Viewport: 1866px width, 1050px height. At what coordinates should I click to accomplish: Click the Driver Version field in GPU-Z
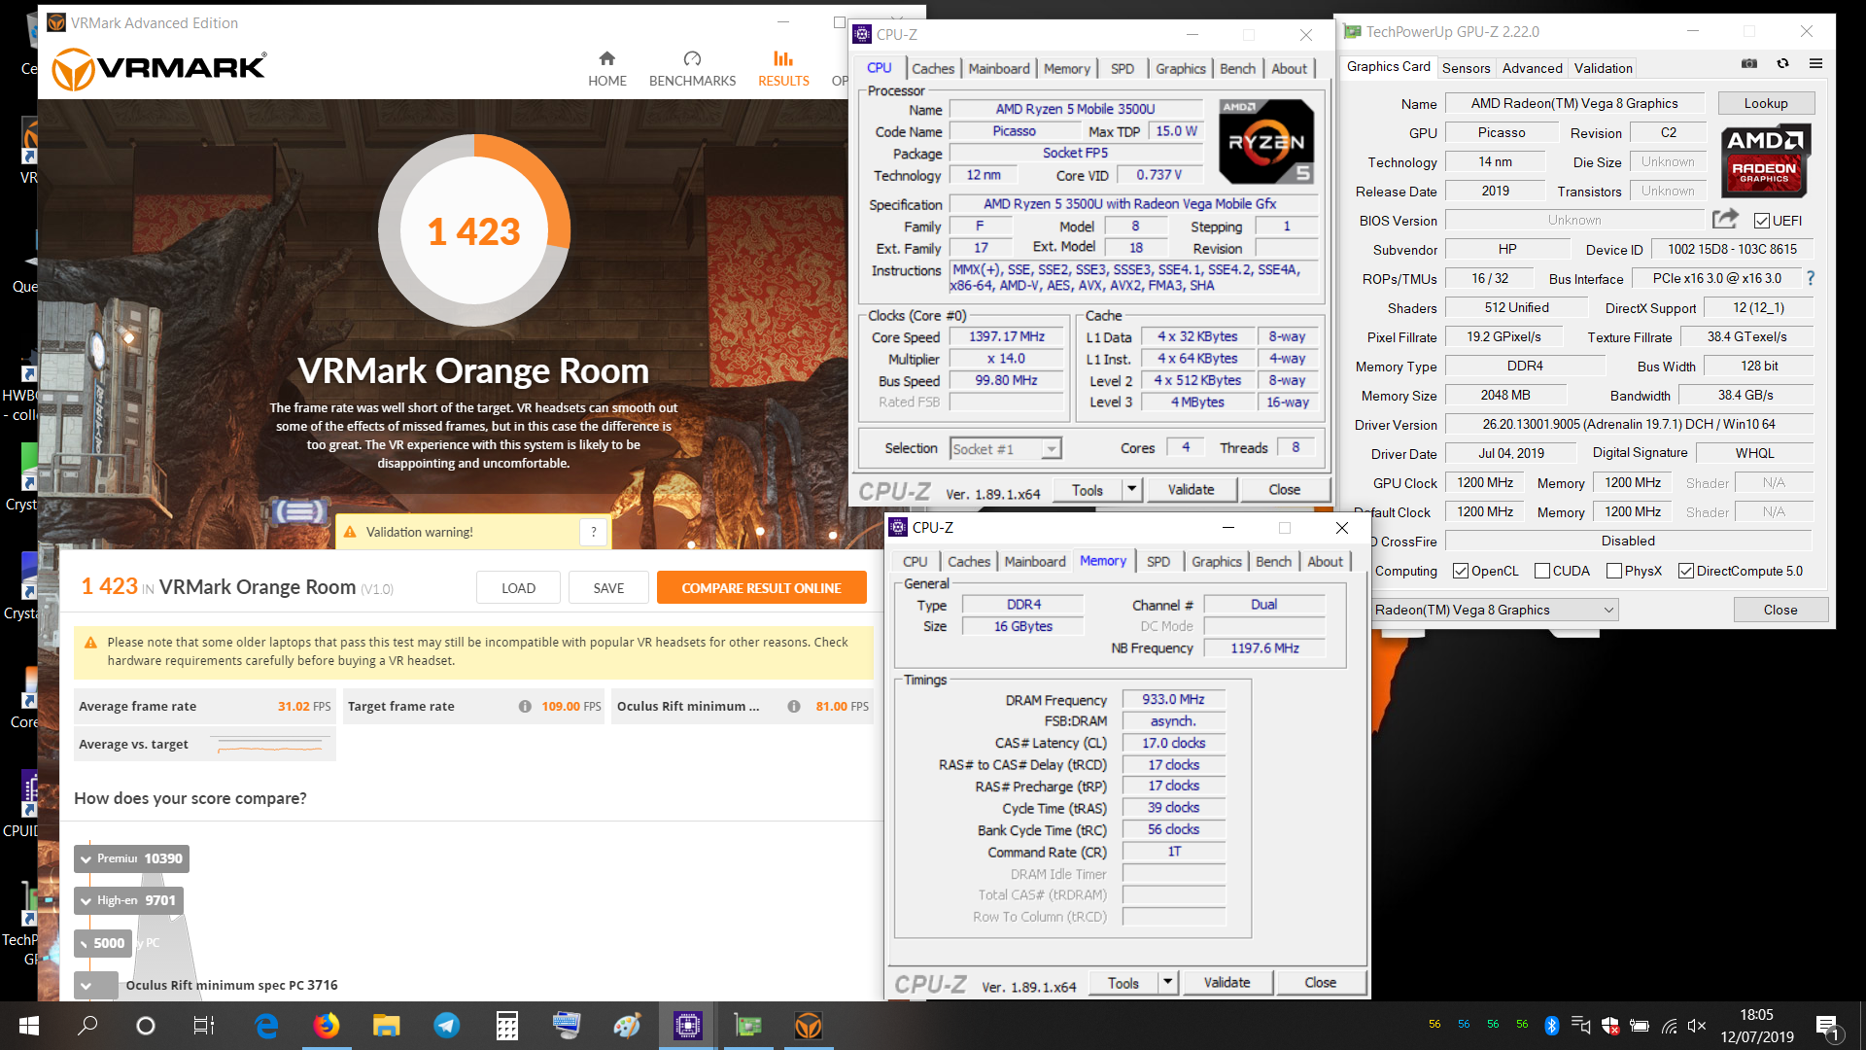(1629, 424)
